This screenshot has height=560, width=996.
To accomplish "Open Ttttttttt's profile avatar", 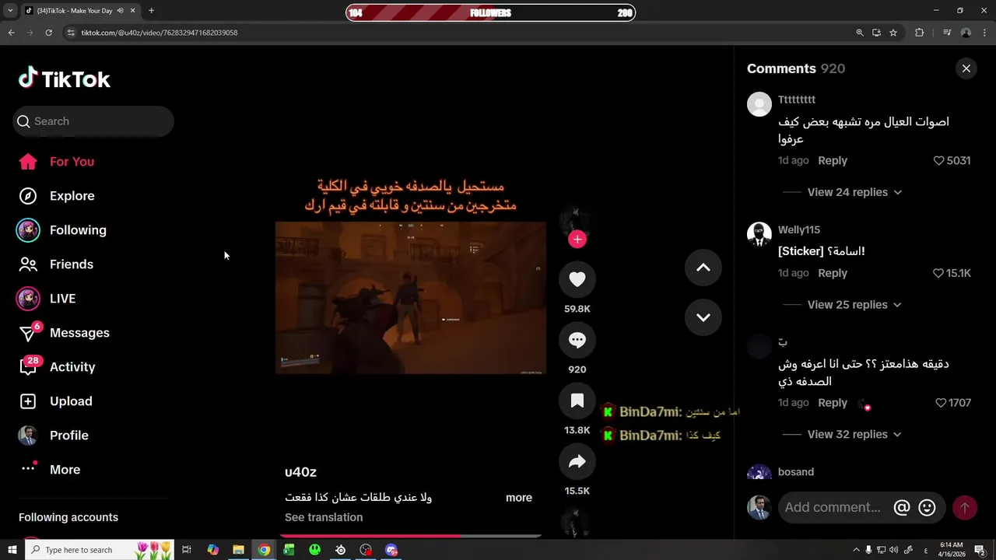I will tap(759, 104).
